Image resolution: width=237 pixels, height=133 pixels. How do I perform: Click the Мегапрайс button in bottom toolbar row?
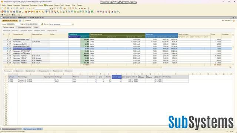[6, 15]
